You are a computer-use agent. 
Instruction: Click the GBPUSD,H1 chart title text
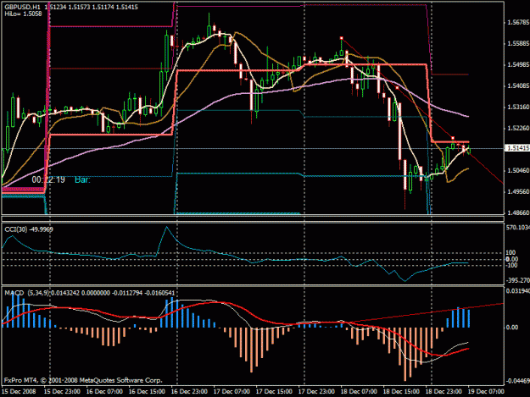pos(22,7)
